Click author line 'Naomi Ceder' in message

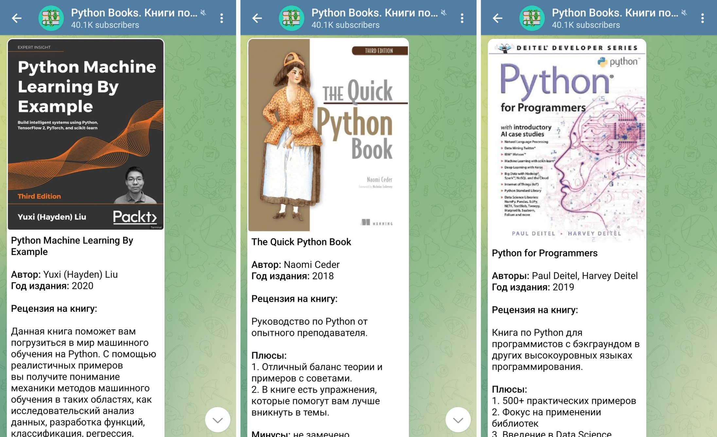pyautogui.click(x=295, y=264)
